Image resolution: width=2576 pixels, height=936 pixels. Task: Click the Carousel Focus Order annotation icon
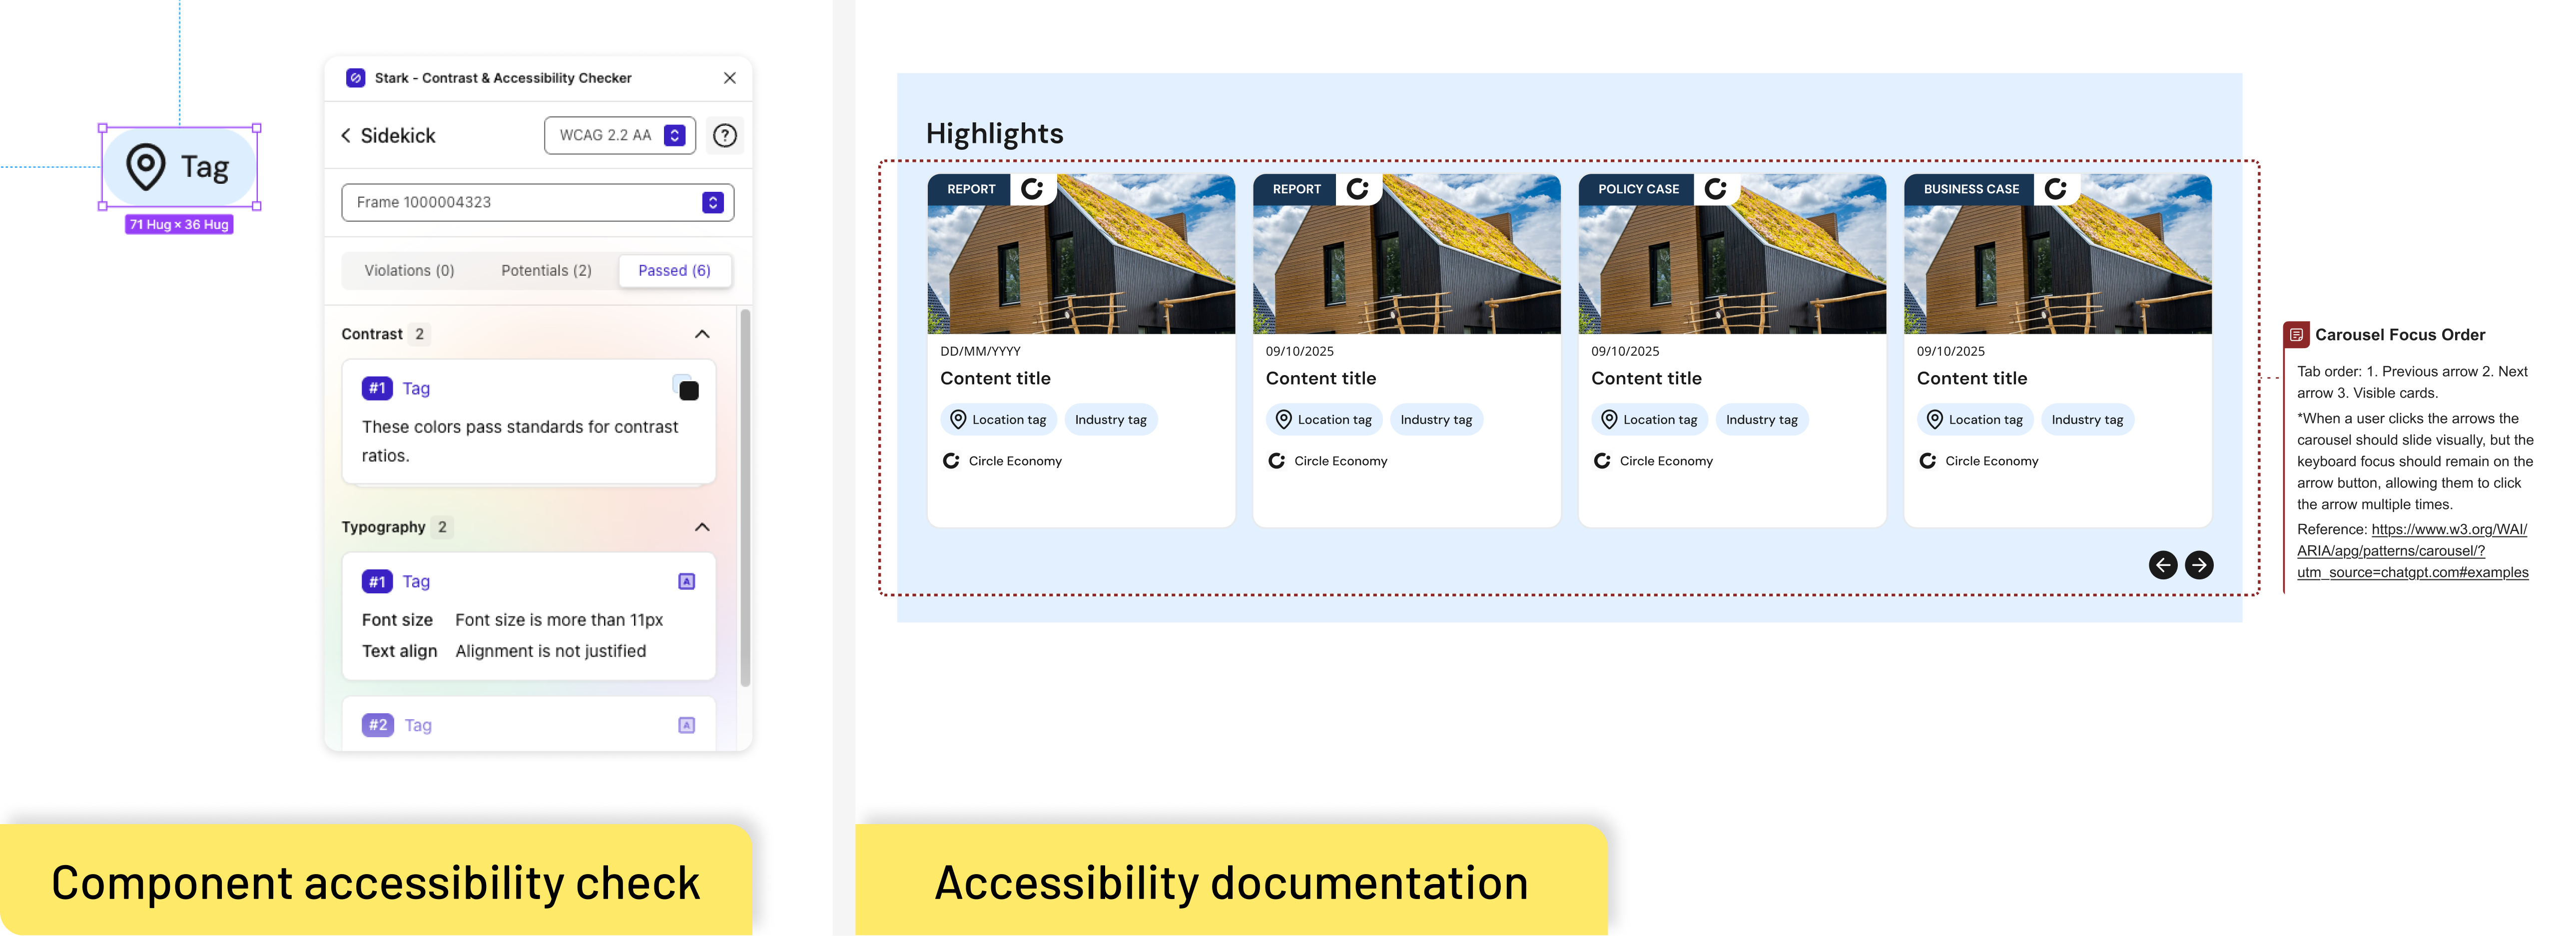click(x=2296, y=335)
